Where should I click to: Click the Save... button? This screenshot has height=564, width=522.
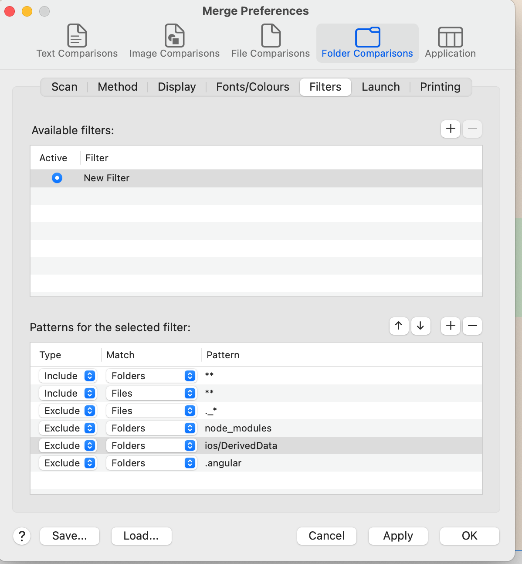(70, 536)
